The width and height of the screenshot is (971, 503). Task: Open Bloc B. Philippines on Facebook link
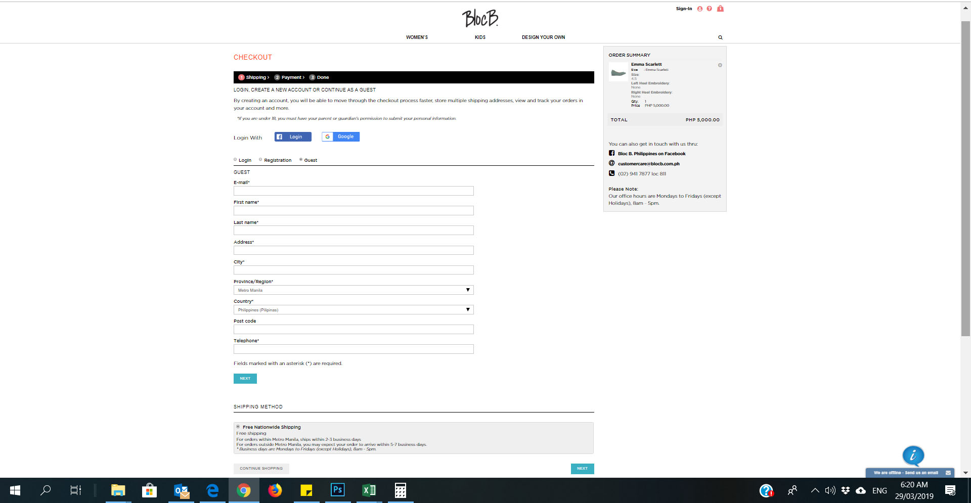click(652, 154)
